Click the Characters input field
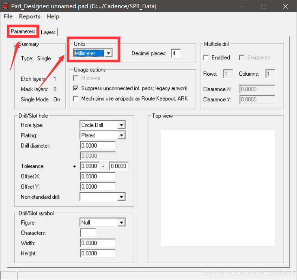Image resolution: width=297 pixels, height=280 pixels. tap(88, 233)
